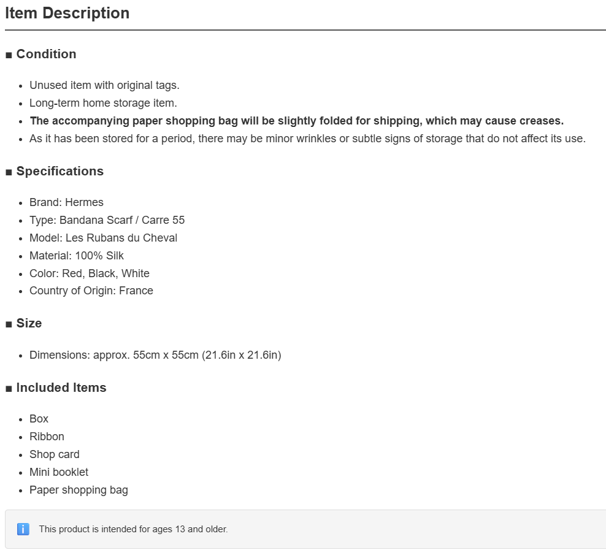Click the 'Color: Red, Black, White' line
The height and width of the screenshot is (558, 606).
point(90,273)
